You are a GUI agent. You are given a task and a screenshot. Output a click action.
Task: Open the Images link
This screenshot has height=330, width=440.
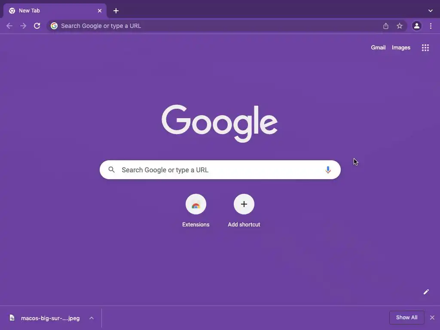[401, 48]
